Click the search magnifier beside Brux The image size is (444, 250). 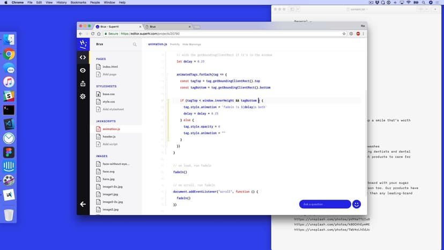click(x=135, y=45)
